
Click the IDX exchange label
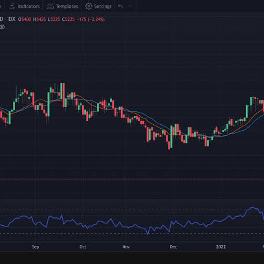11,19
